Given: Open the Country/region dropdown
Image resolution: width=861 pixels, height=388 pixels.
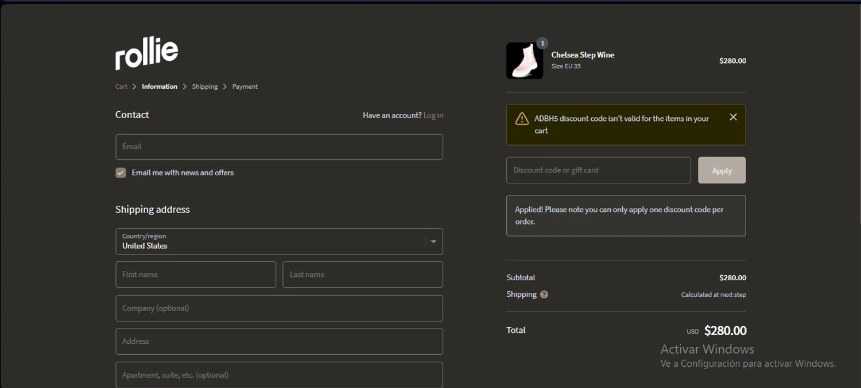Looking at the screenshot, I should (279, 241).
